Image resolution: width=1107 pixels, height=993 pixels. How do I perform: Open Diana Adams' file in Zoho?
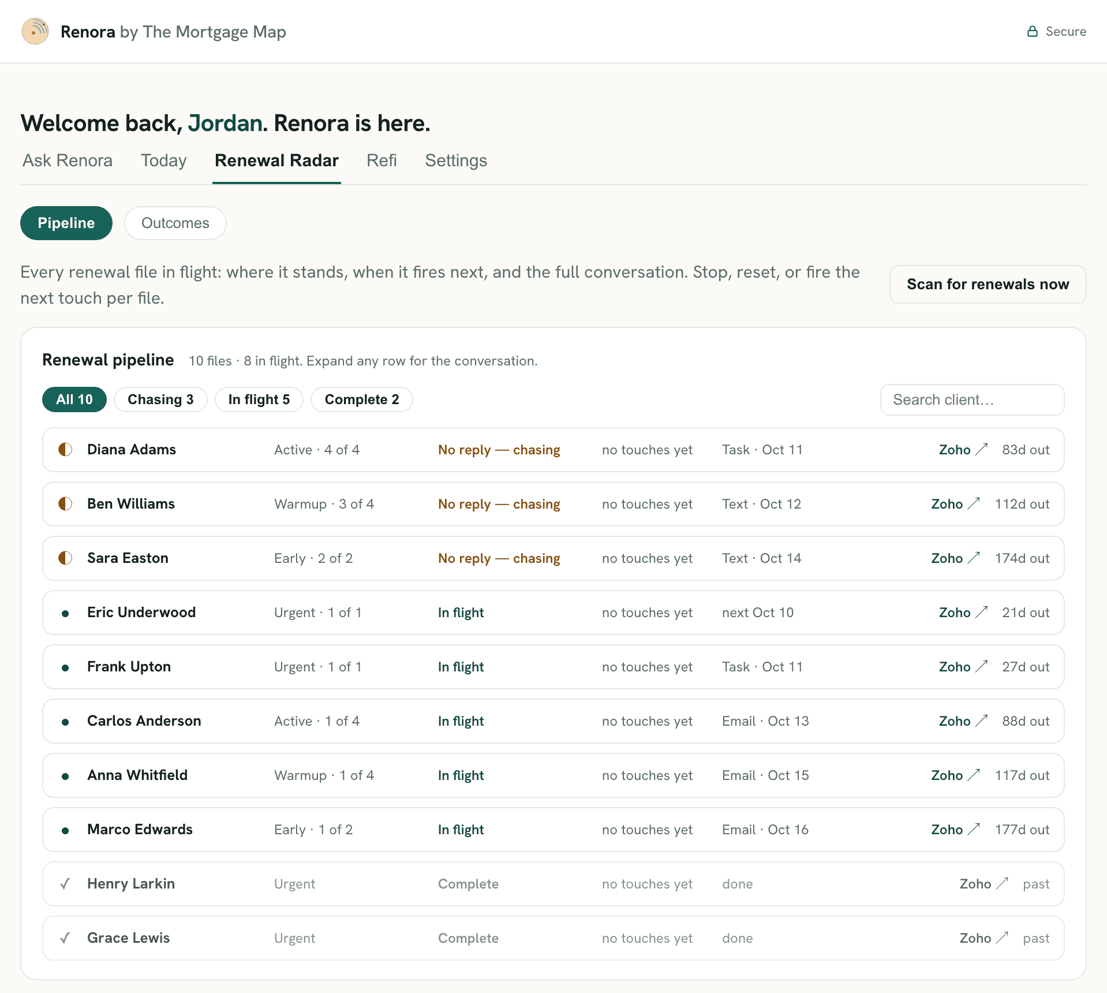pyautogui.click(x=963, y=450)
